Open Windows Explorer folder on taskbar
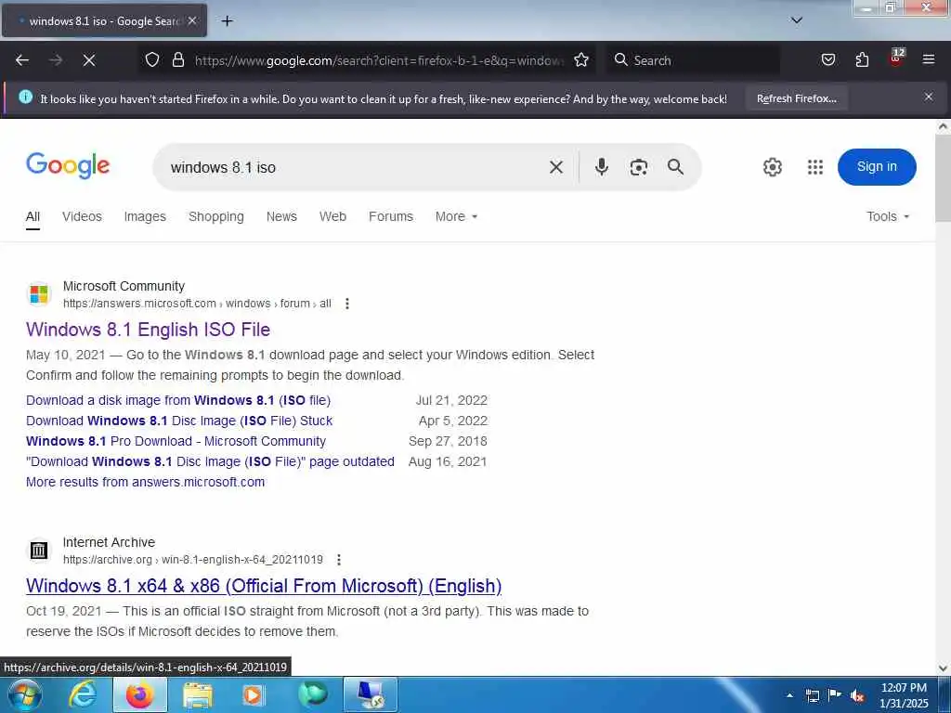 click(x=198, y=694)
